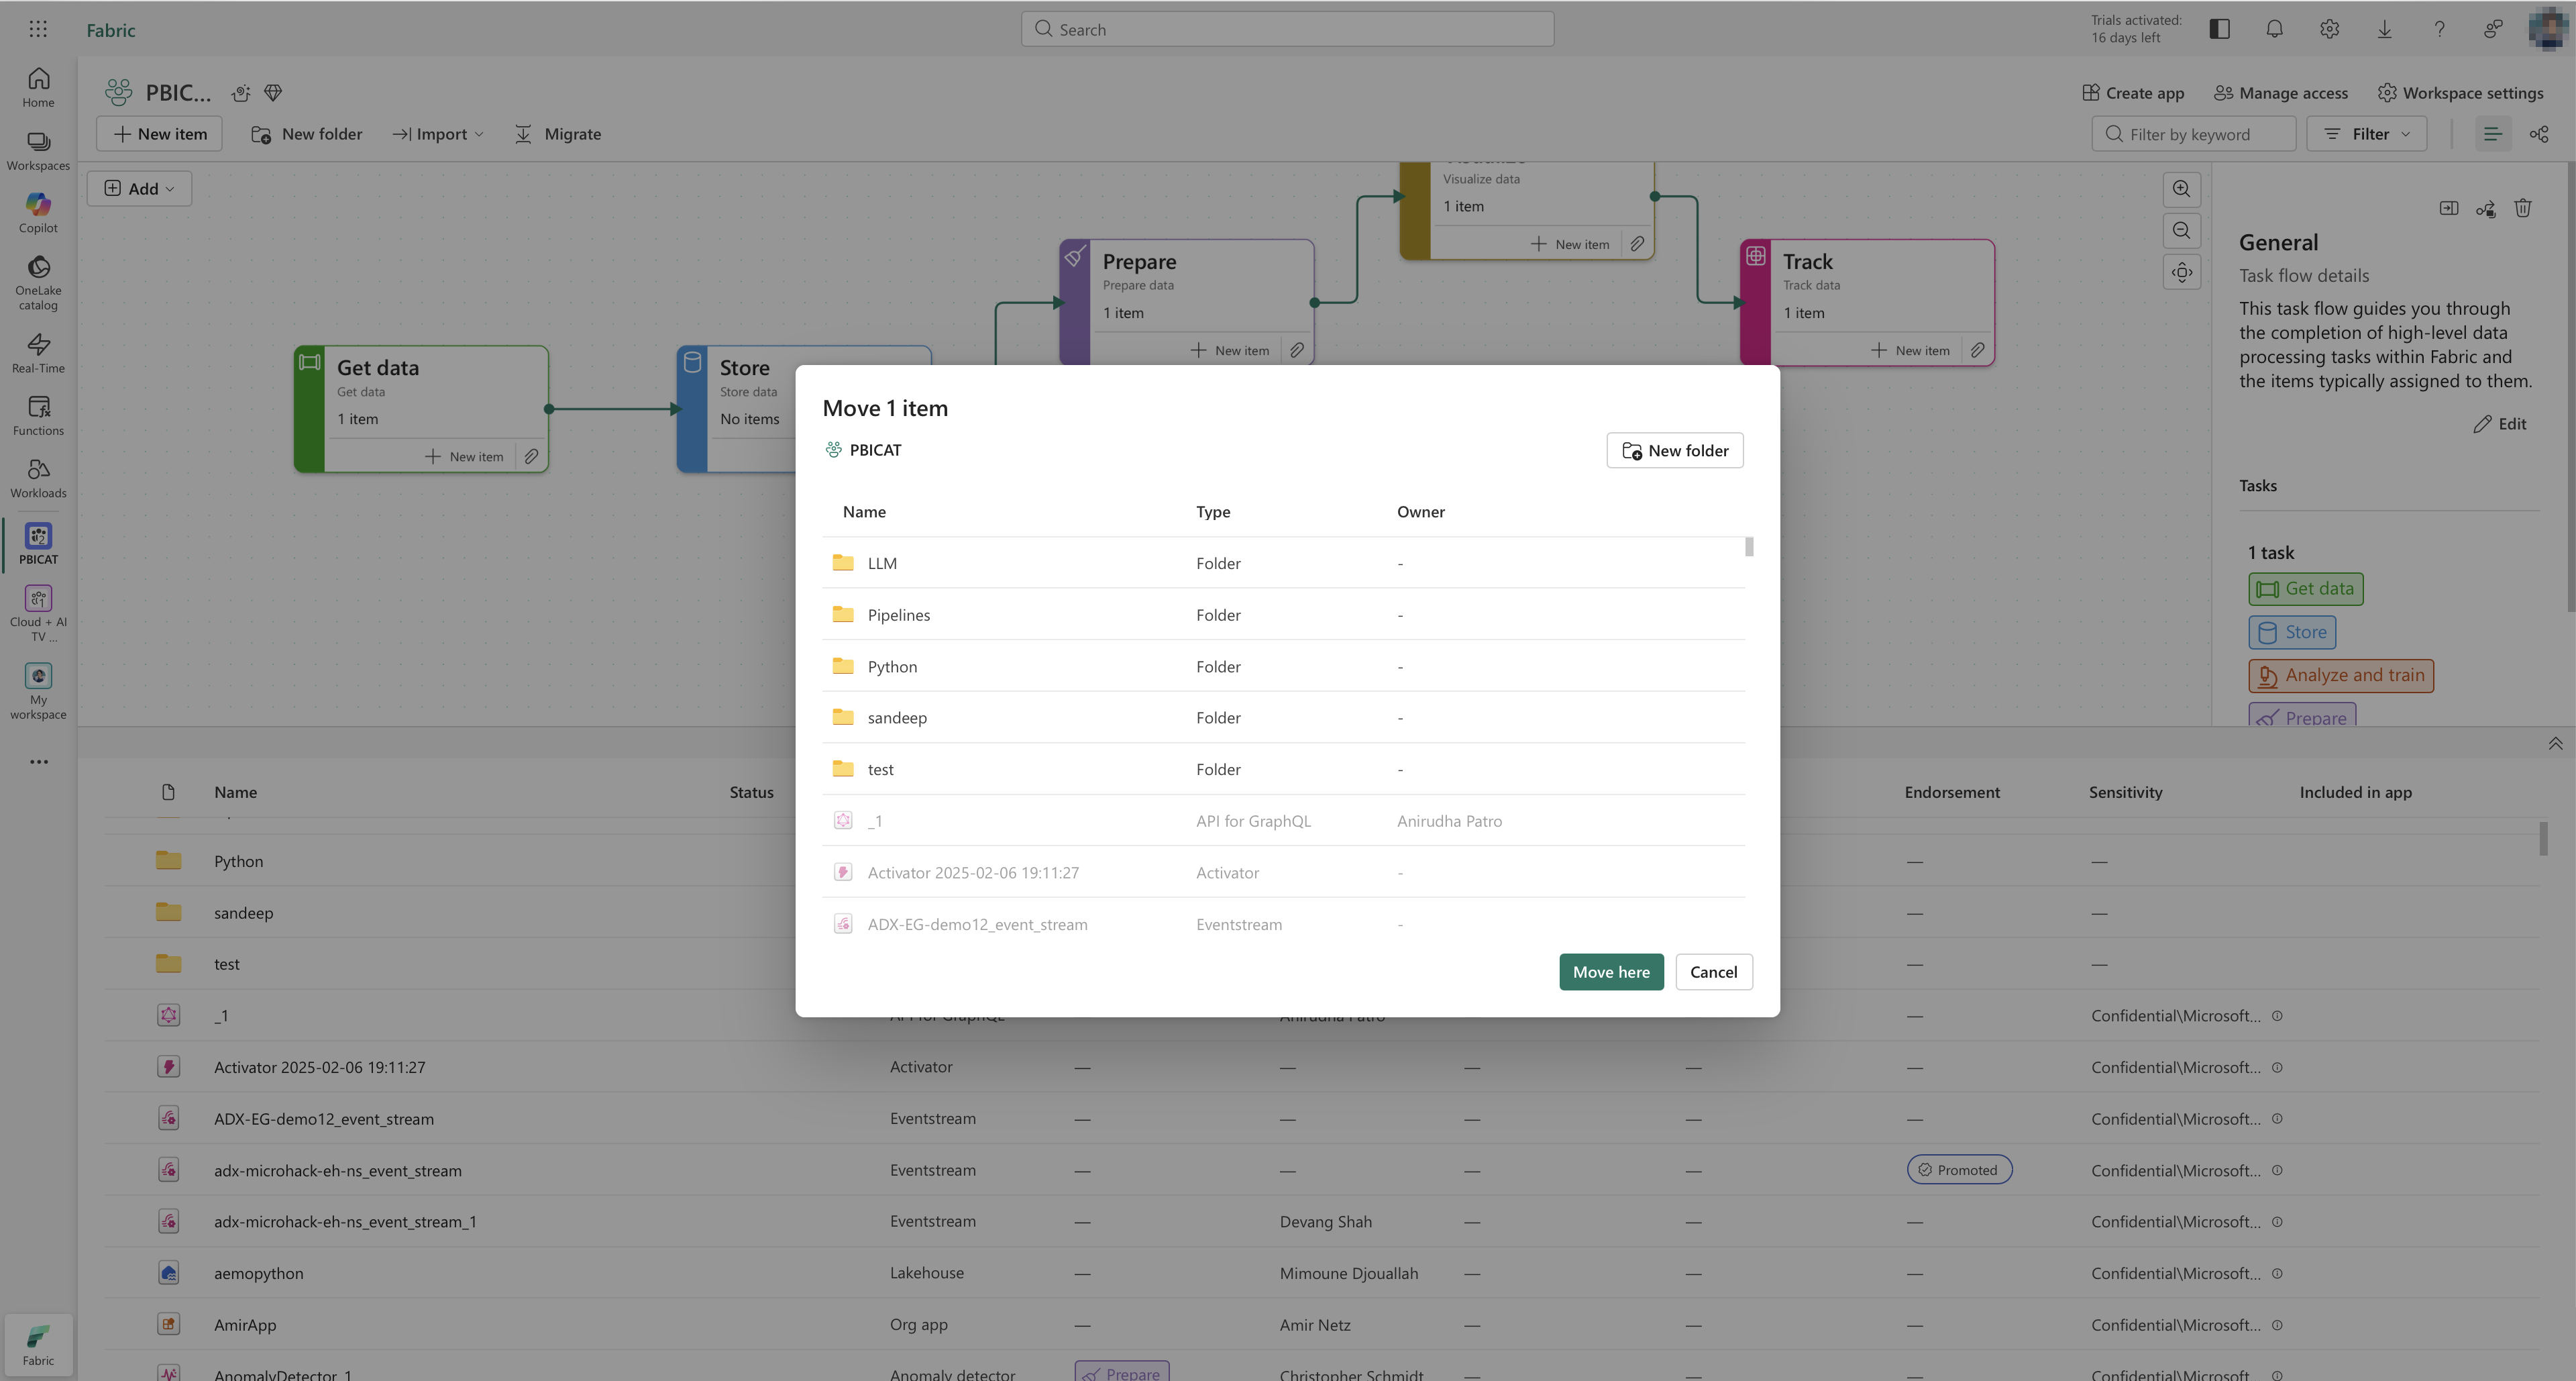Viewport: 2576px width, 1381px height.
Task: Open the feedback icon in top bar
Action: point(2493,29)
